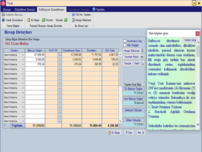The height and width of the screenshot is (152, 202).
Task: Click the İleri forward button
Action: (x=141, y=132)
